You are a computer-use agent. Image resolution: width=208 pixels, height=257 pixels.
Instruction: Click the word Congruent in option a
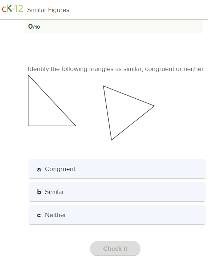tap(60, 169)
